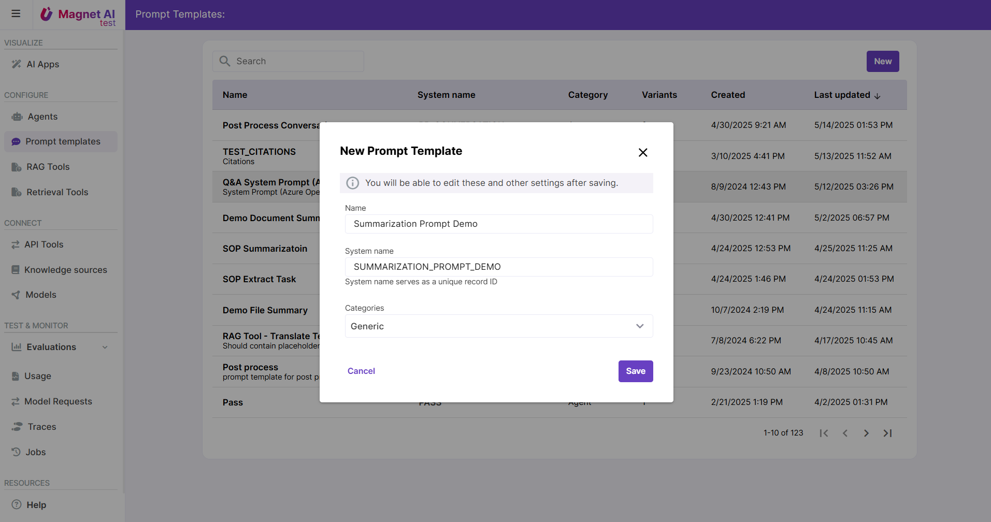The image size is (991, 522).
Task: Focus the System name field
Action: tap(498, 267)
